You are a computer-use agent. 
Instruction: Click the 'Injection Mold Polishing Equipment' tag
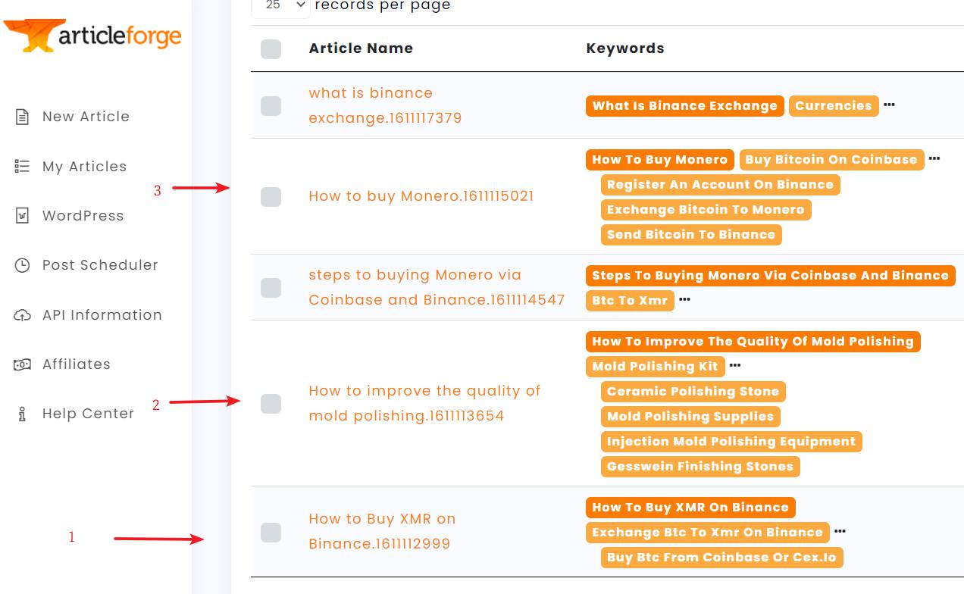click(x=731, y=442)
